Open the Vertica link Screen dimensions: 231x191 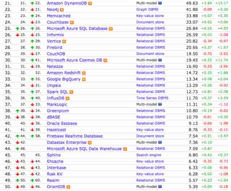pos(54,41)
